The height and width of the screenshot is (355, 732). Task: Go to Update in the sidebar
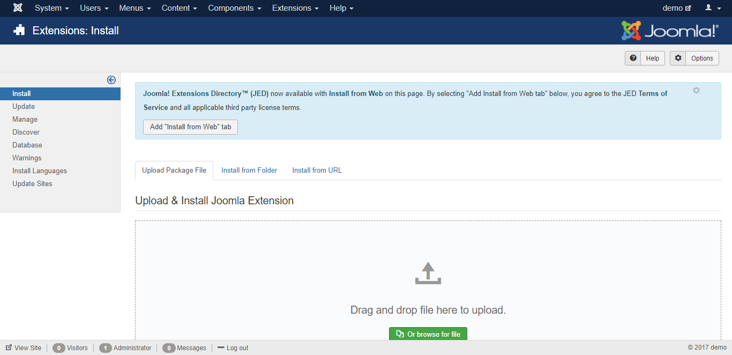tap(24, 107)
